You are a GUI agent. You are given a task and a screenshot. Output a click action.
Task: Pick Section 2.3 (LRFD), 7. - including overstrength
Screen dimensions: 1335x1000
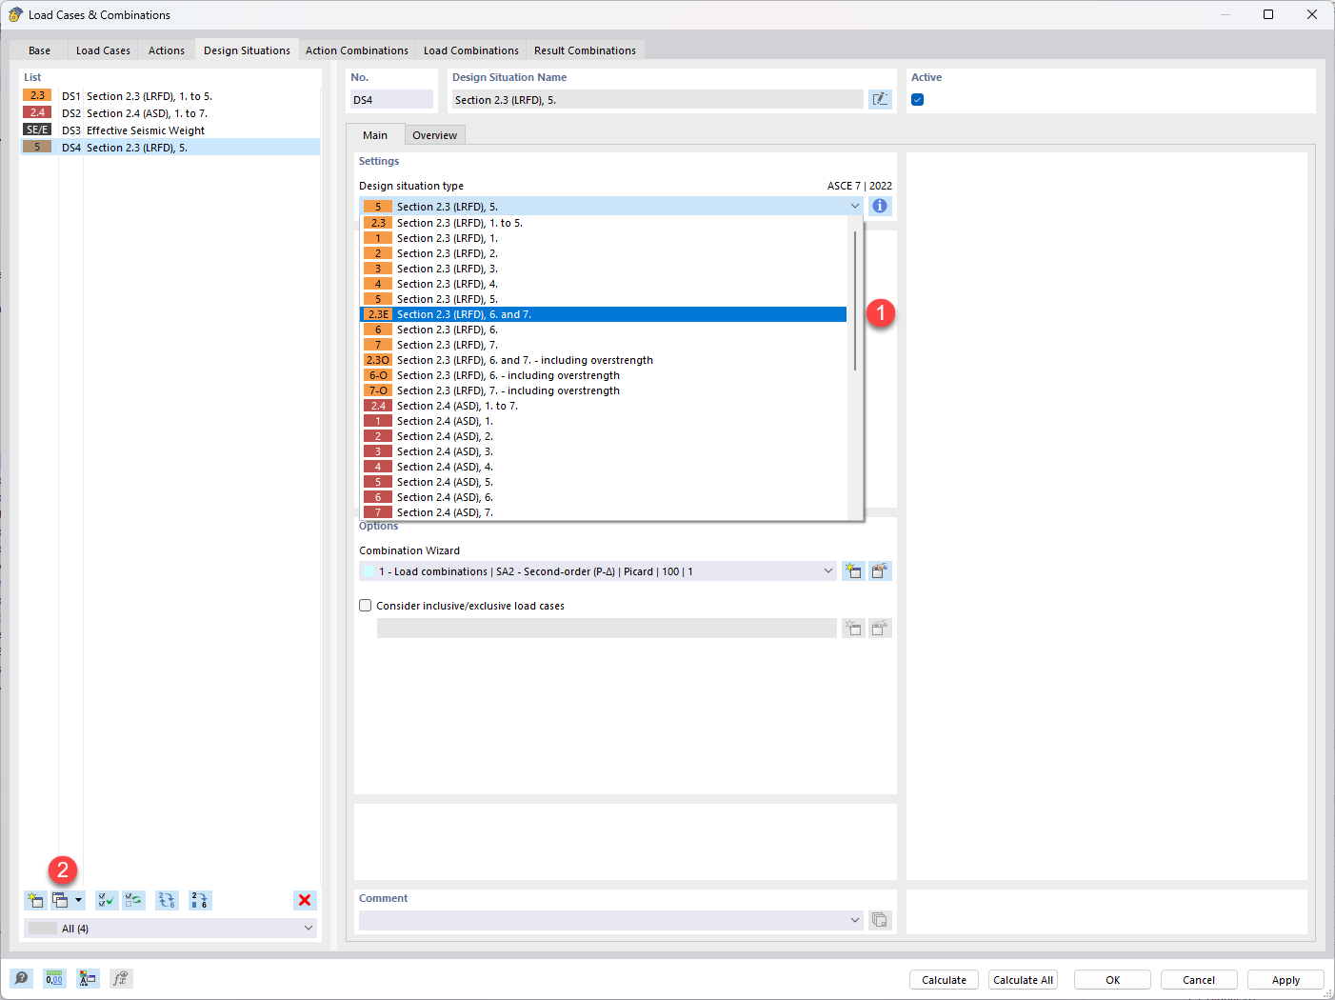click(604, 390)
